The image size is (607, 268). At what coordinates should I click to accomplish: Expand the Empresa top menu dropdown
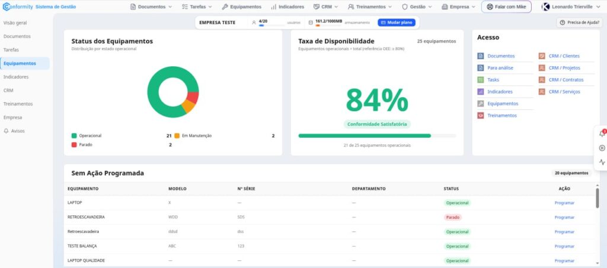pyautogui.click(x=474, y=7)
